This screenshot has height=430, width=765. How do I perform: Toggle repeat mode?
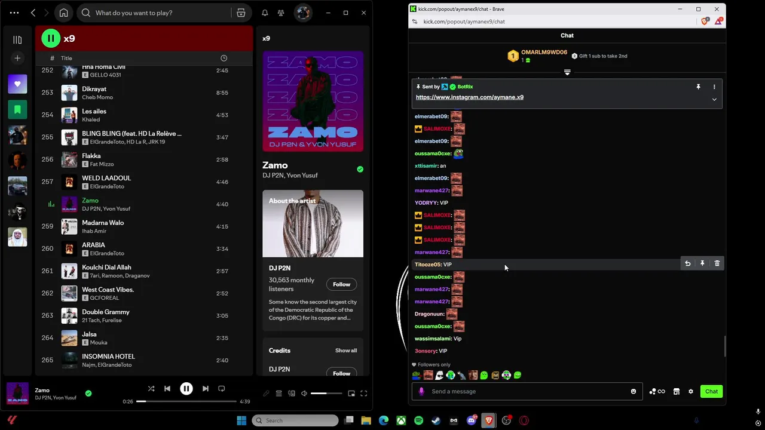[222, 389]
